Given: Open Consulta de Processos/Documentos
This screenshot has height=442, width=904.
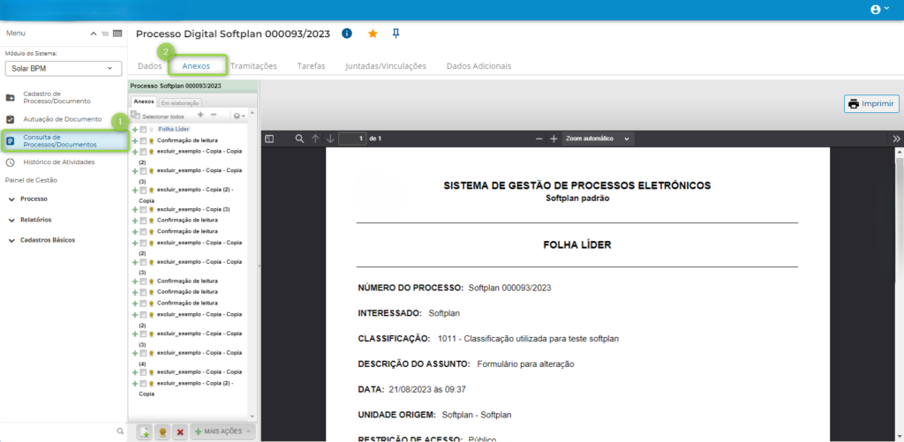Looking at the screenshot, I should 64,140.
